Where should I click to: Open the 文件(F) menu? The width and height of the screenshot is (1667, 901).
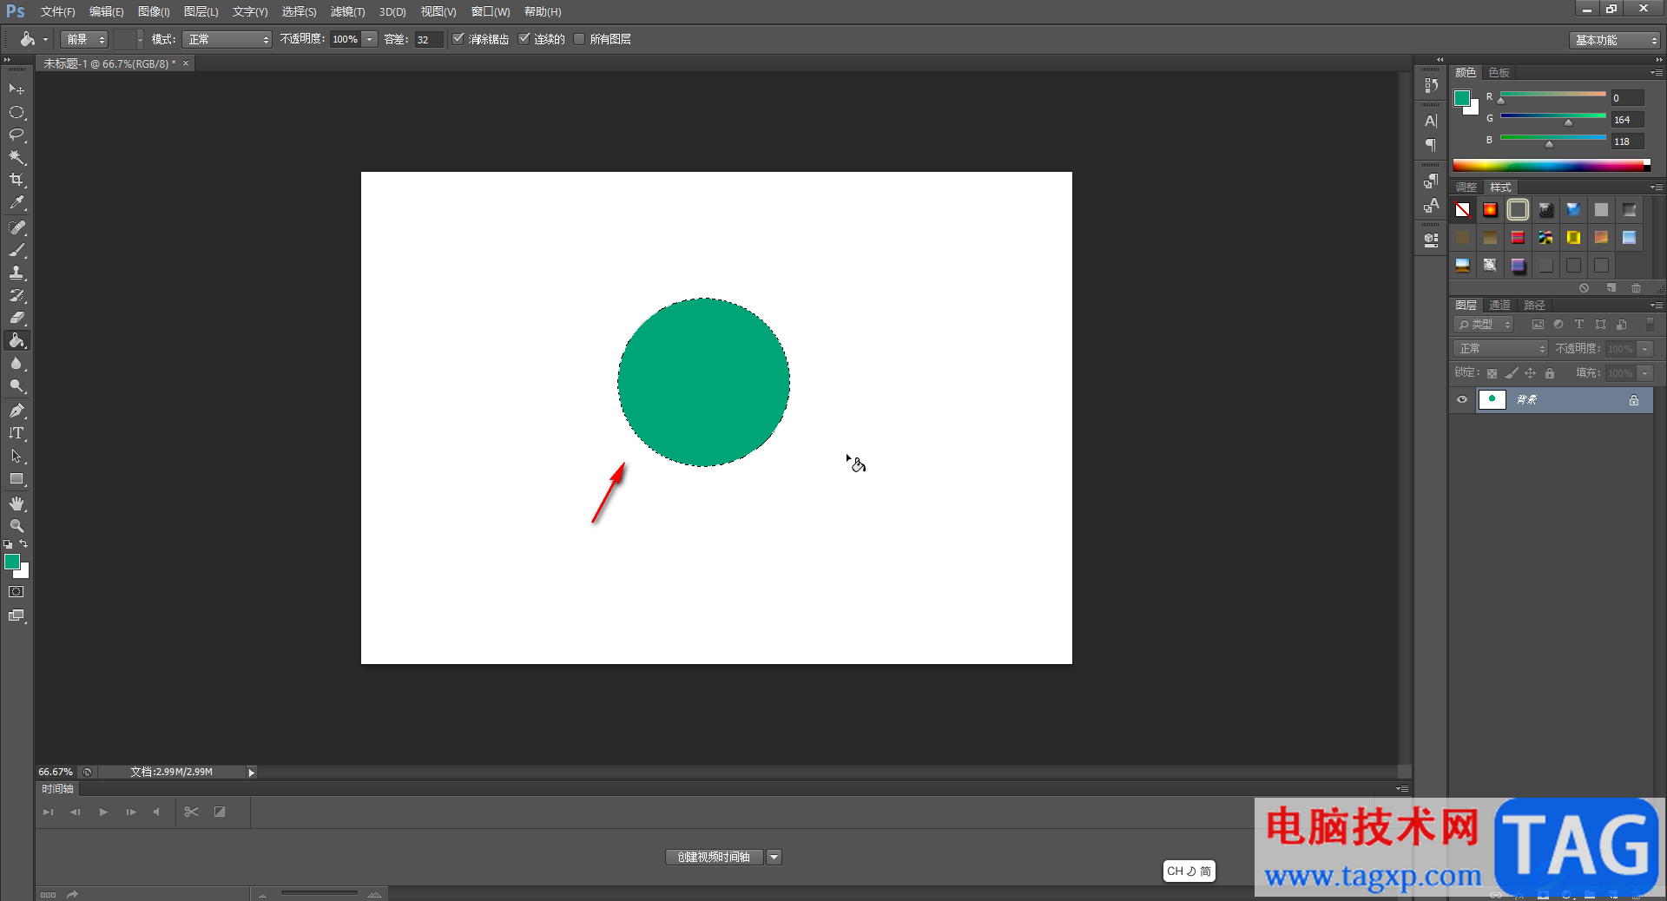(57, 11)
